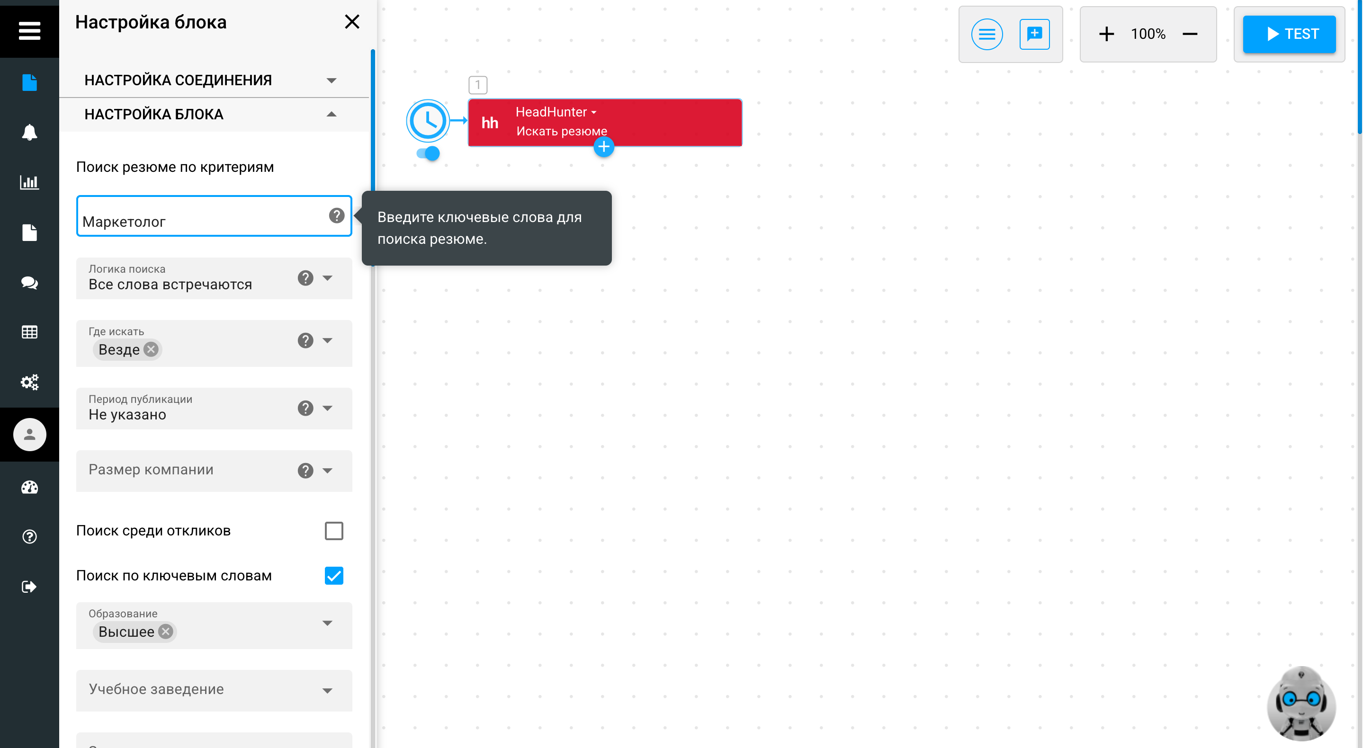Click the add comment icon in toolbar
This screenshot has width=1363, height=748.
[x=1034, y=35]
